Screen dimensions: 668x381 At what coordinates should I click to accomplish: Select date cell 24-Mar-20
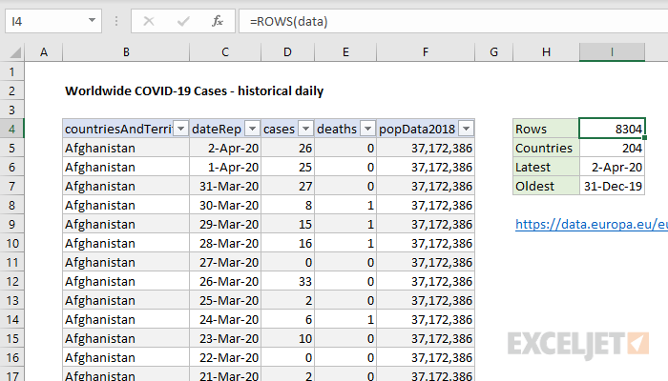tap(225, 319)
